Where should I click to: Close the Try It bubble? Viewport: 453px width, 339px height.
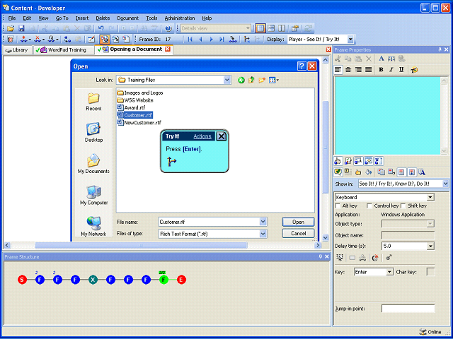pos(222,136)
